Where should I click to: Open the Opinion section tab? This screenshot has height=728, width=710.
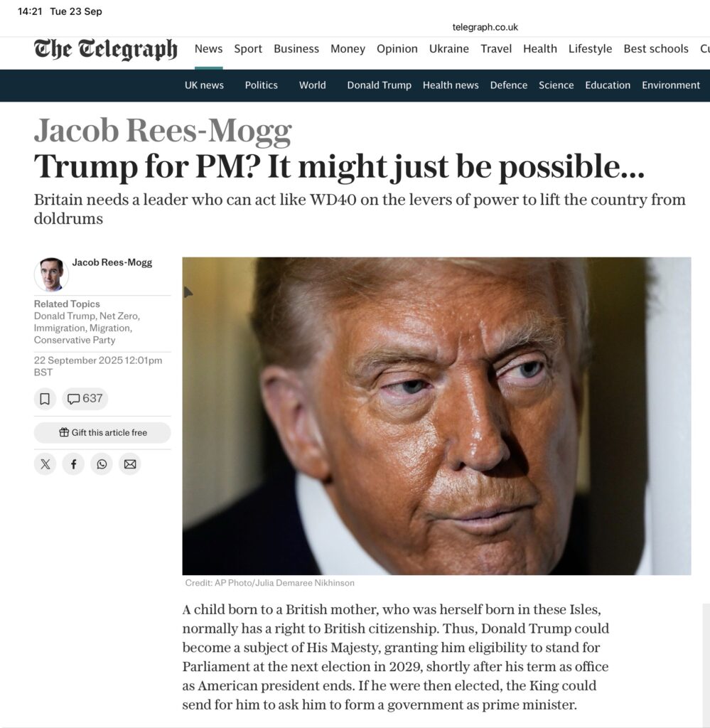(x=397, y=49)
